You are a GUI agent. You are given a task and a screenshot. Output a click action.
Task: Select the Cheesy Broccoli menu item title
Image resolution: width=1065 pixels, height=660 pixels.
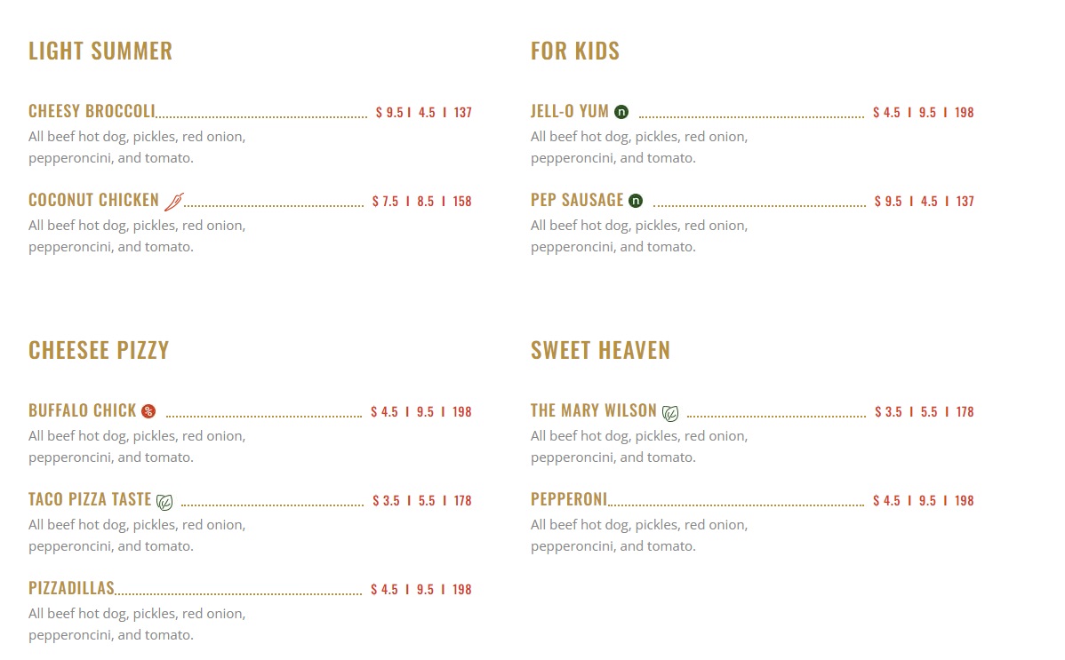coord(92,111)
